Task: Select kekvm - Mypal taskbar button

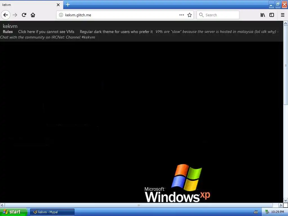Action: tap(52, 212)
